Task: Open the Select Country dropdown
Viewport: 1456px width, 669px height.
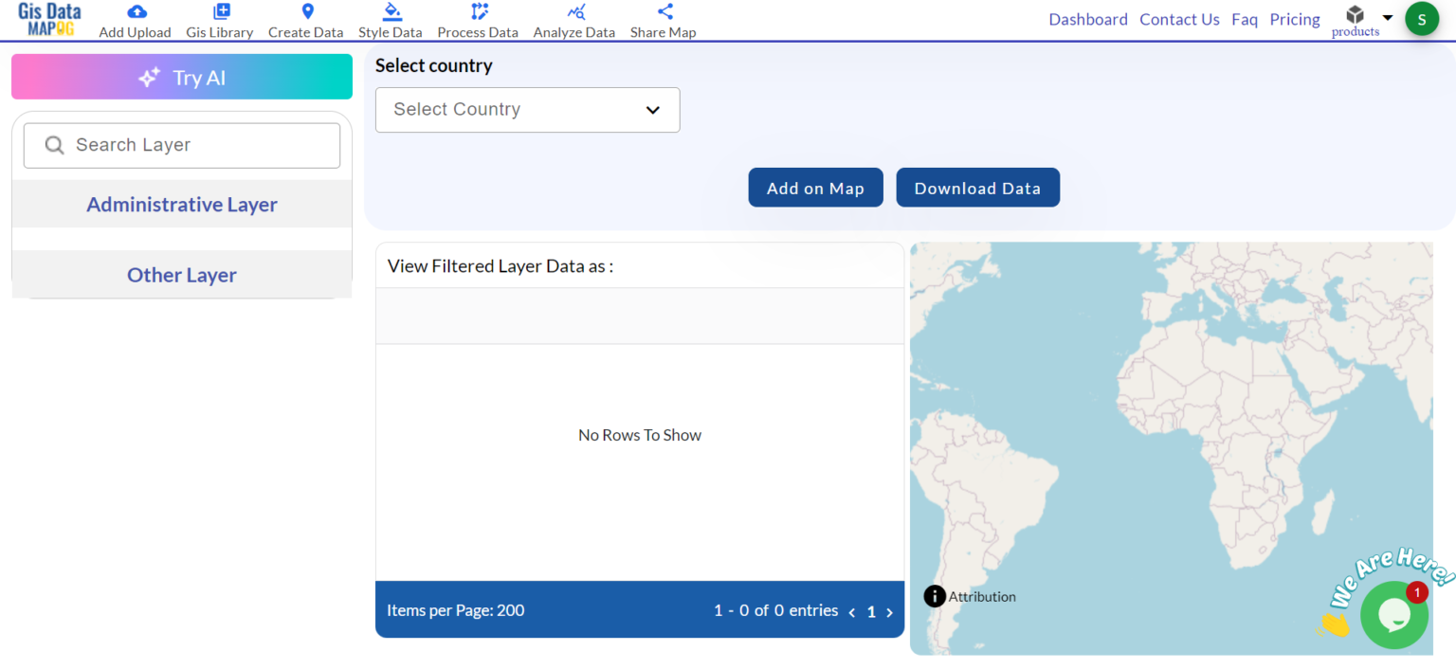Action: tap(528, 110)
